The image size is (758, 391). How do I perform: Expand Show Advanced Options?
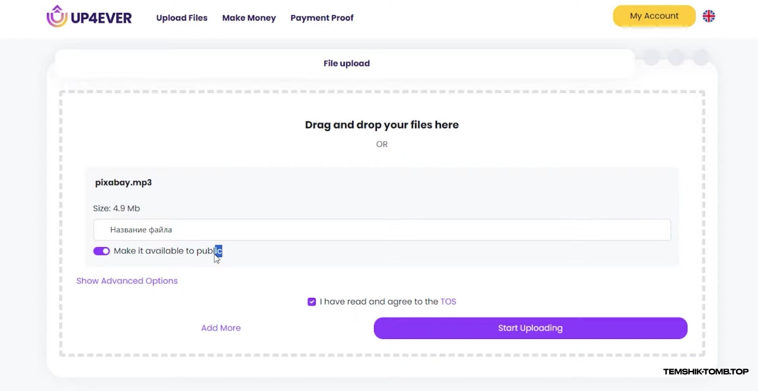(127, 281)
